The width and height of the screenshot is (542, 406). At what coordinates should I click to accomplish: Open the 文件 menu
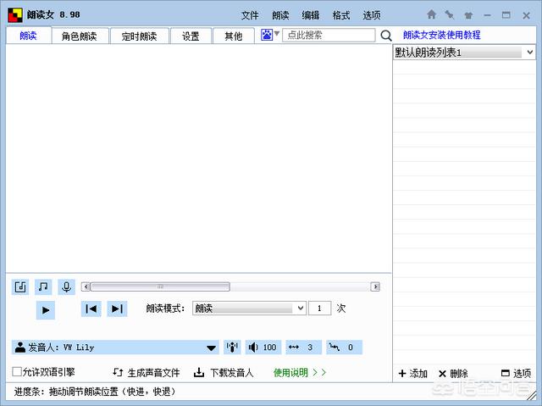pyautogui.click(x=250, y=15)
